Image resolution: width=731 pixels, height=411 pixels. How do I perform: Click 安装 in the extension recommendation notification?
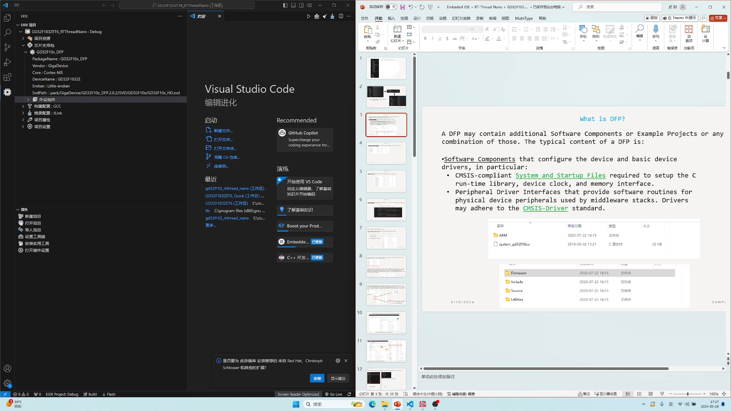point(317,378)
